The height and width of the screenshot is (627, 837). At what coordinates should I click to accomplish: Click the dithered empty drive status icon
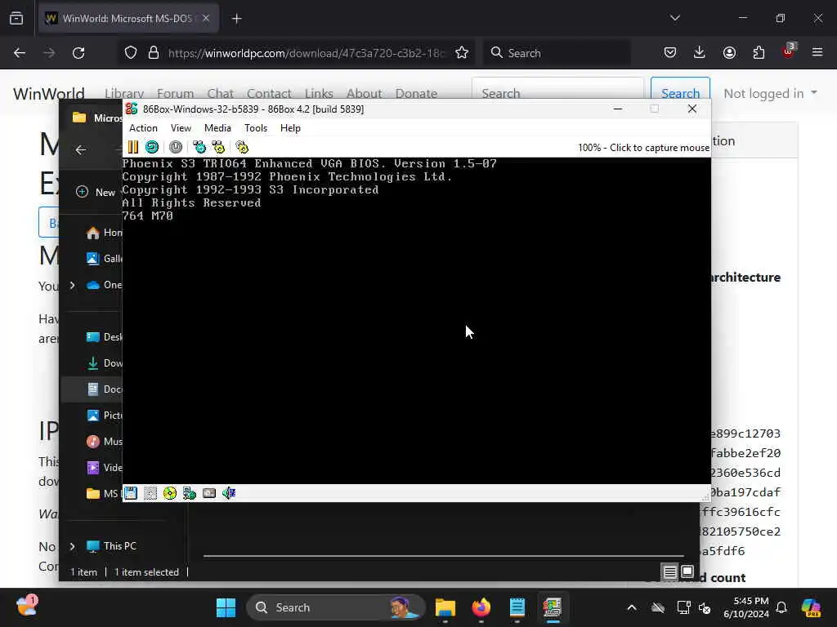pos(150,493)
